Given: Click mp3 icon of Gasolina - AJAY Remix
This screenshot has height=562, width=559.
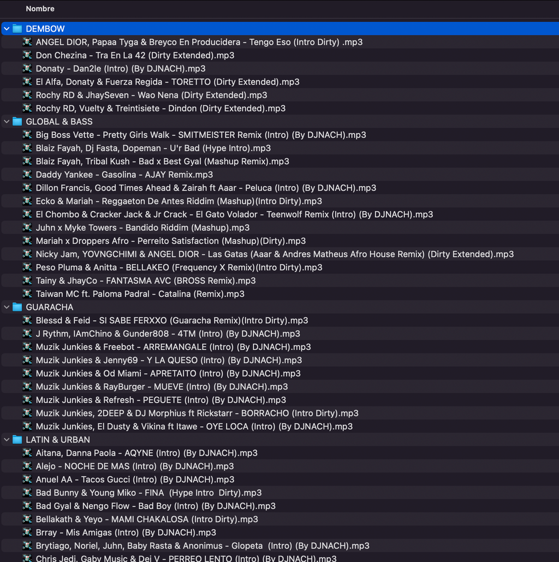Looking at the screenshot, I should (27, 175).
